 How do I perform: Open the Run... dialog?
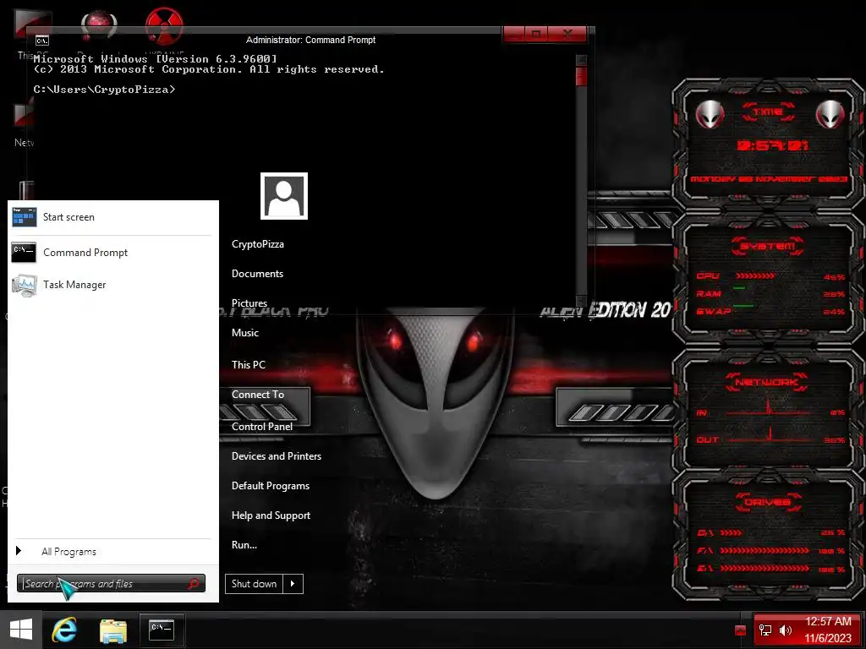click(244, 545)
